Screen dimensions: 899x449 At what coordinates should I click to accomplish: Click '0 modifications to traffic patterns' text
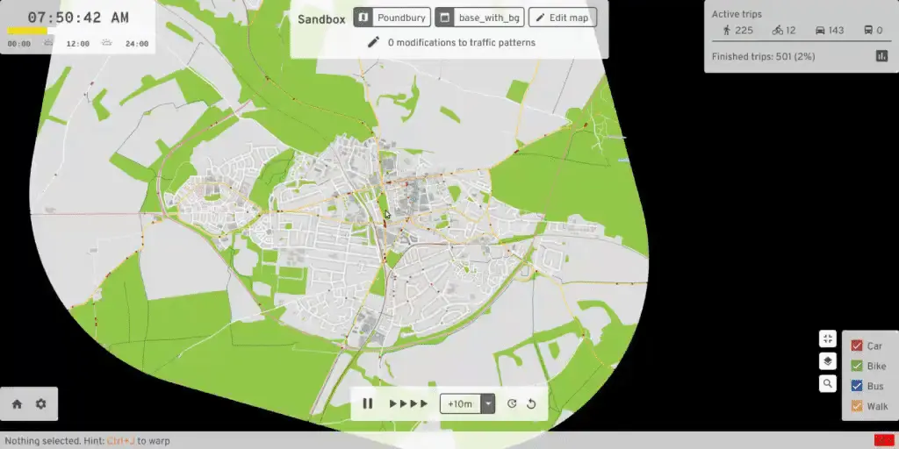(x=462, y=42)
